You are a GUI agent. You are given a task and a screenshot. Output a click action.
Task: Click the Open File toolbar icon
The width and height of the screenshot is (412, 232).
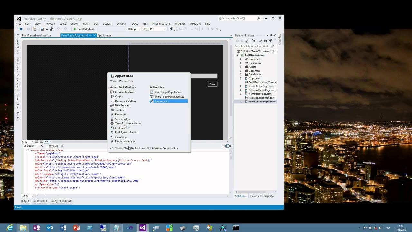click(42, 29)
